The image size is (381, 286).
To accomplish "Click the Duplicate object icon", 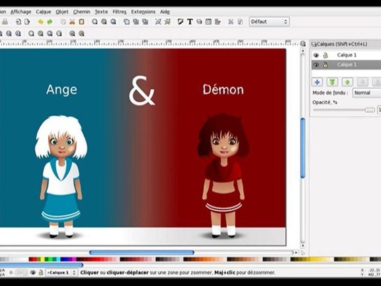I will [126, 22].
